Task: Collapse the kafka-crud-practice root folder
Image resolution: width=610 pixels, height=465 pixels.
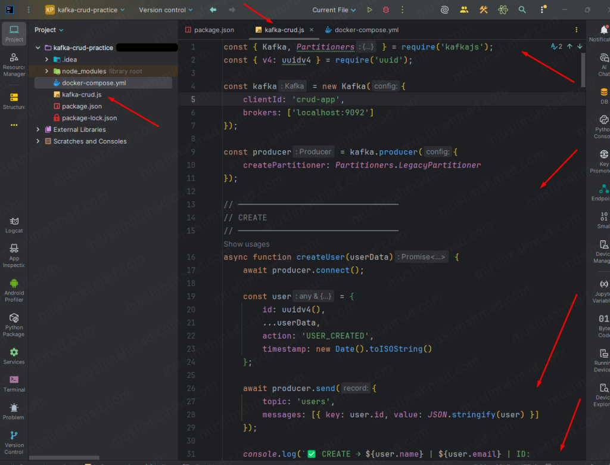Action: (38, 48)
